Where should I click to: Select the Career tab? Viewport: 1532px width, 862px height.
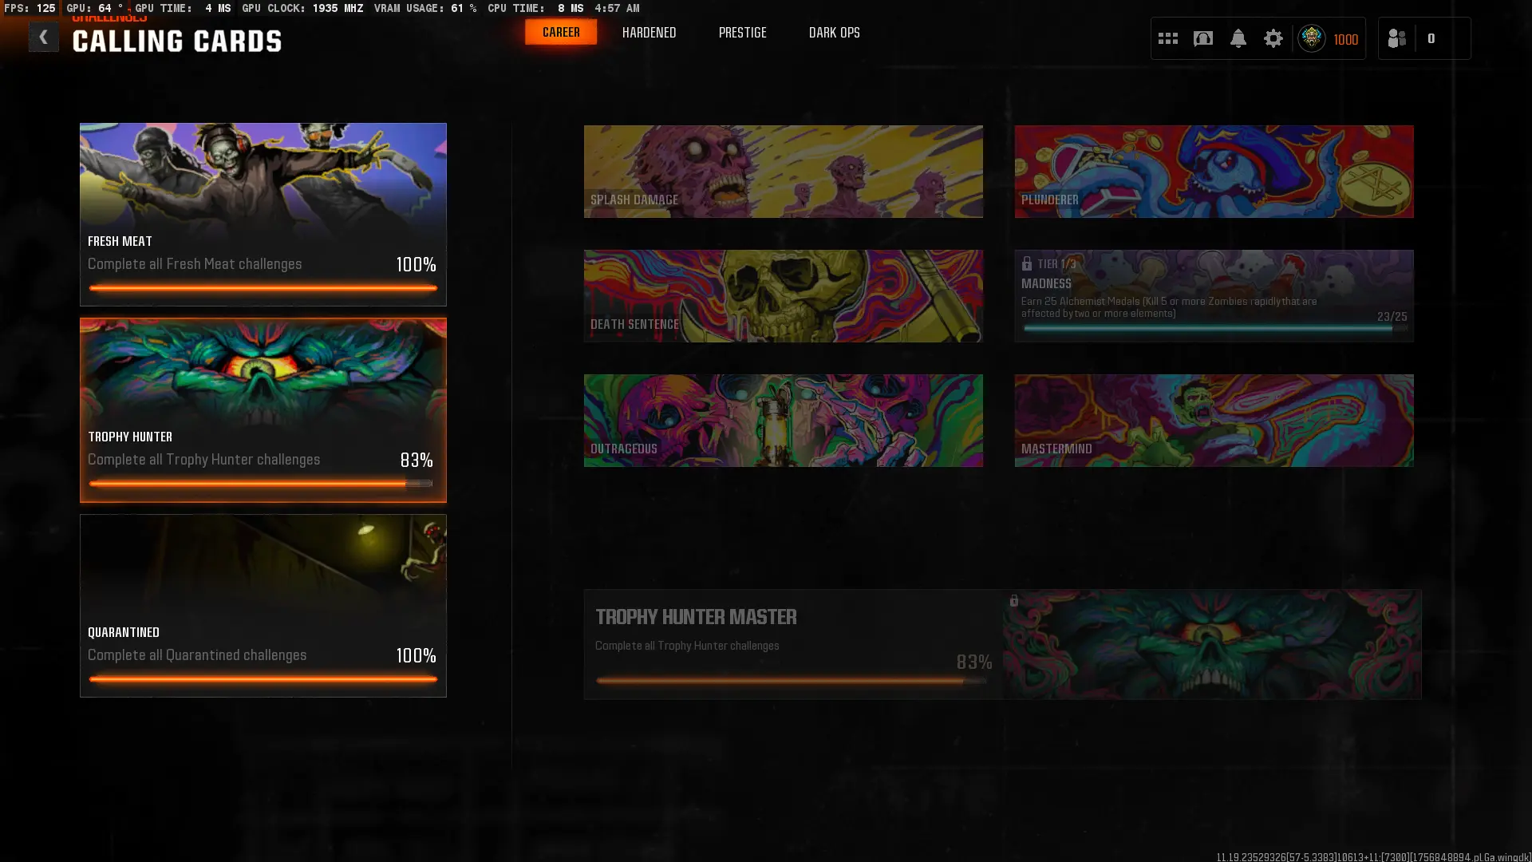point(561,33)
